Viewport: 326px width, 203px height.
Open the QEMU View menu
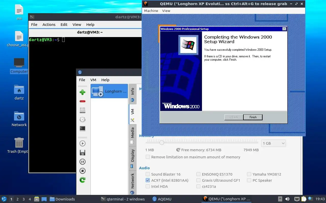(166, 11)
